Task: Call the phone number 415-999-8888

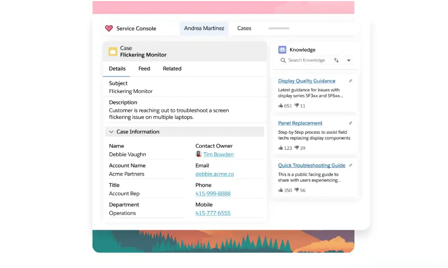Action: (213, 194)
